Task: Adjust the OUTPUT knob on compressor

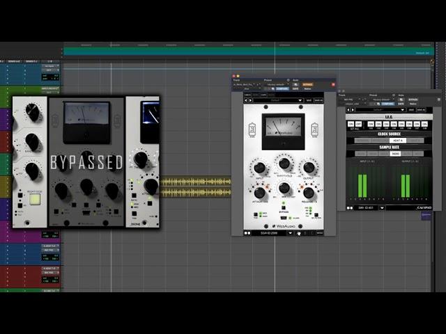Action: [309, 168]
